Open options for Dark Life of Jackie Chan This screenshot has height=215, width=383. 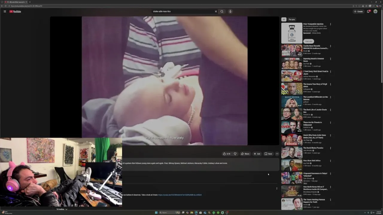[330, 110]
